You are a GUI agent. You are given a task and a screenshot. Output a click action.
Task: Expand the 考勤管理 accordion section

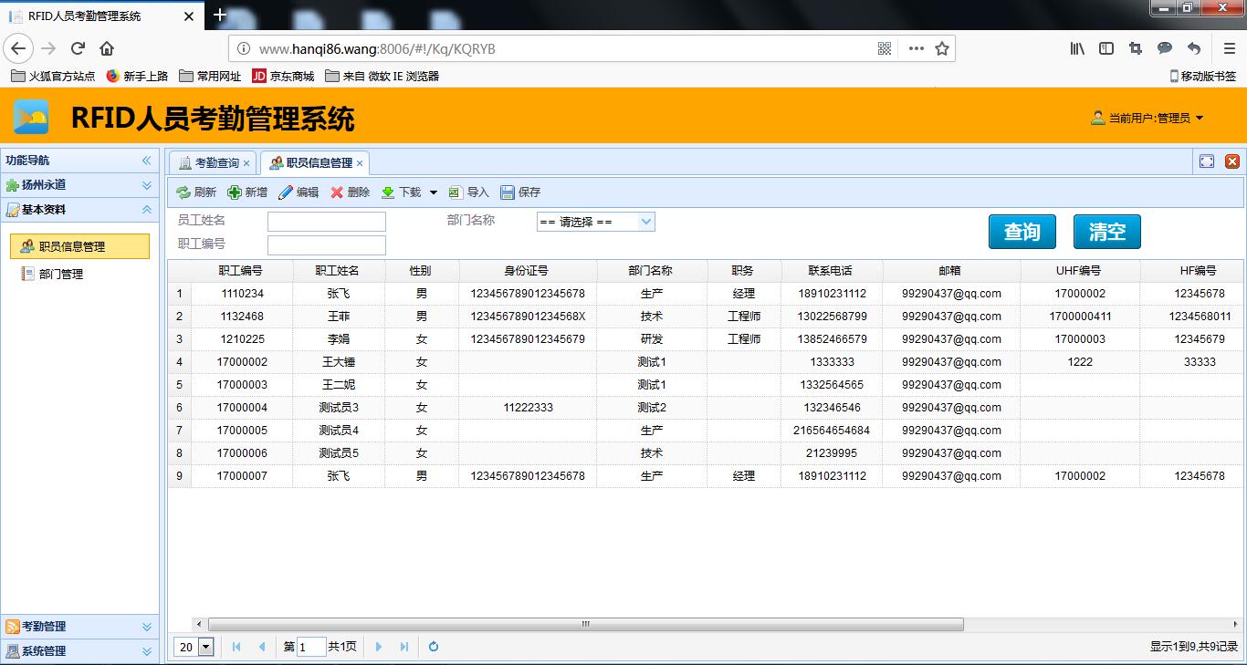point(146,627)
